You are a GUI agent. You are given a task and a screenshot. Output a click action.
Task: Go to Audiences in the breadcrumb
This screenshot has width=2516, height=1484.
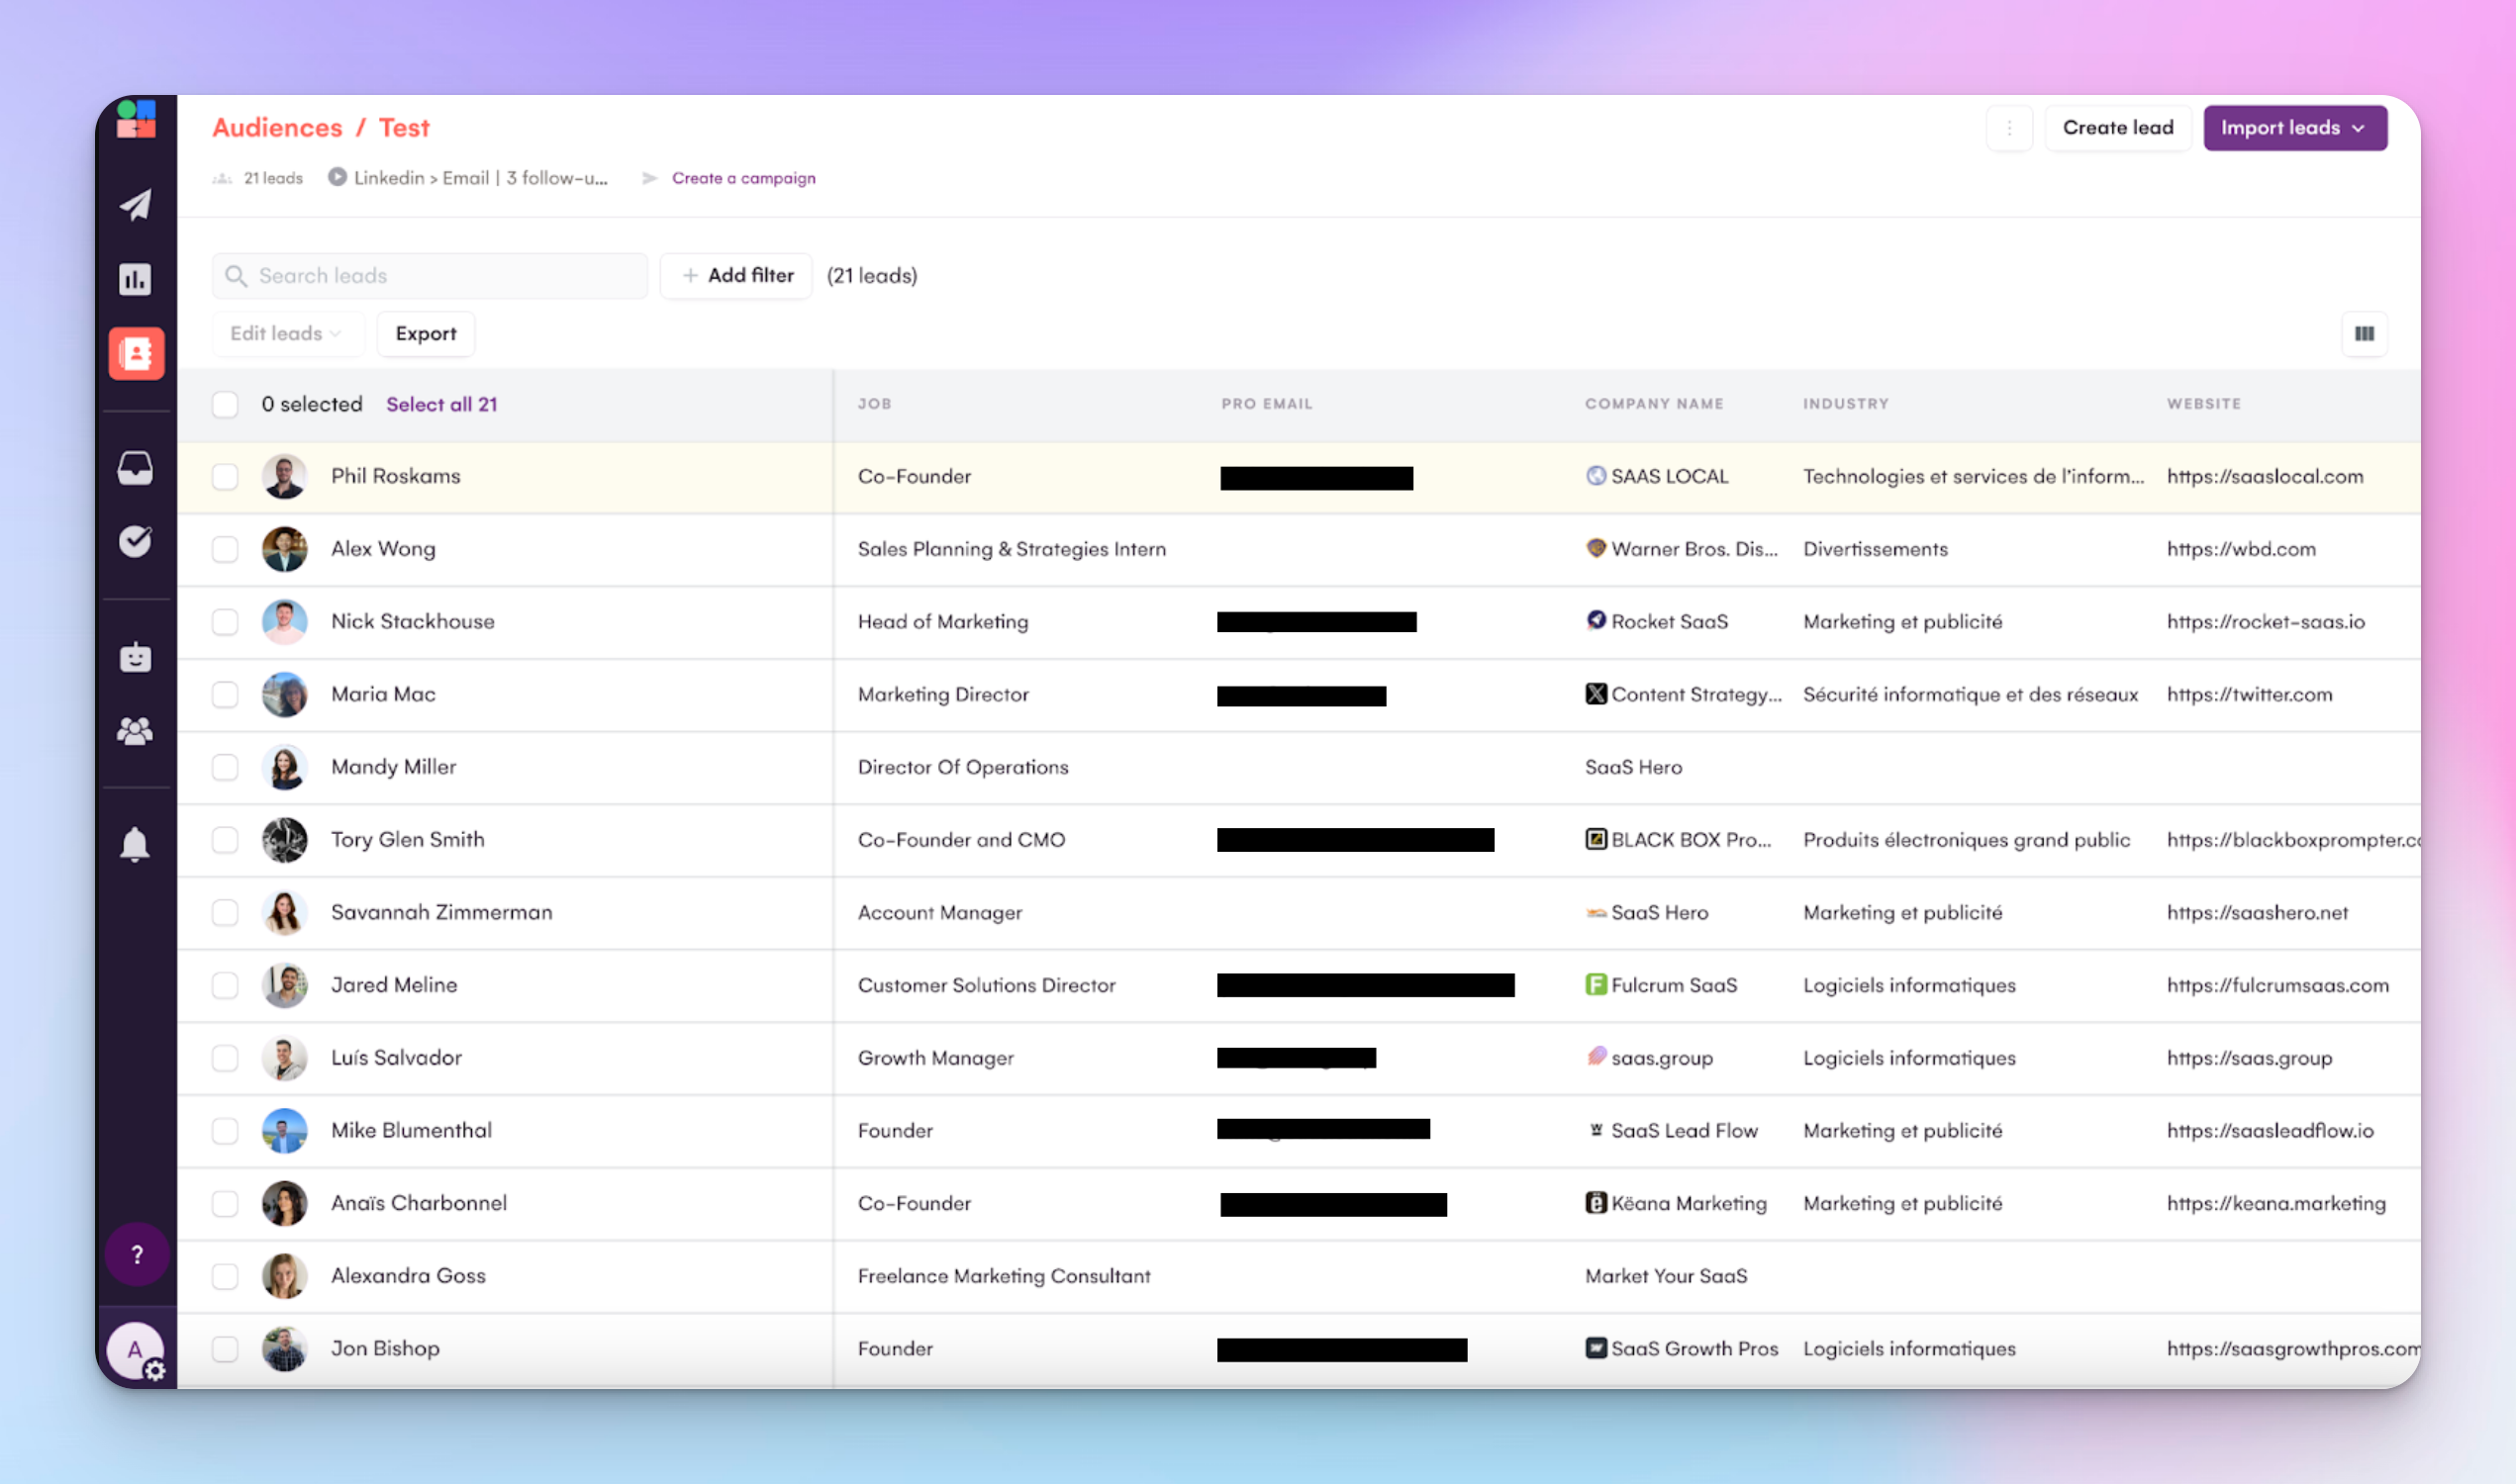pos(277,128)
